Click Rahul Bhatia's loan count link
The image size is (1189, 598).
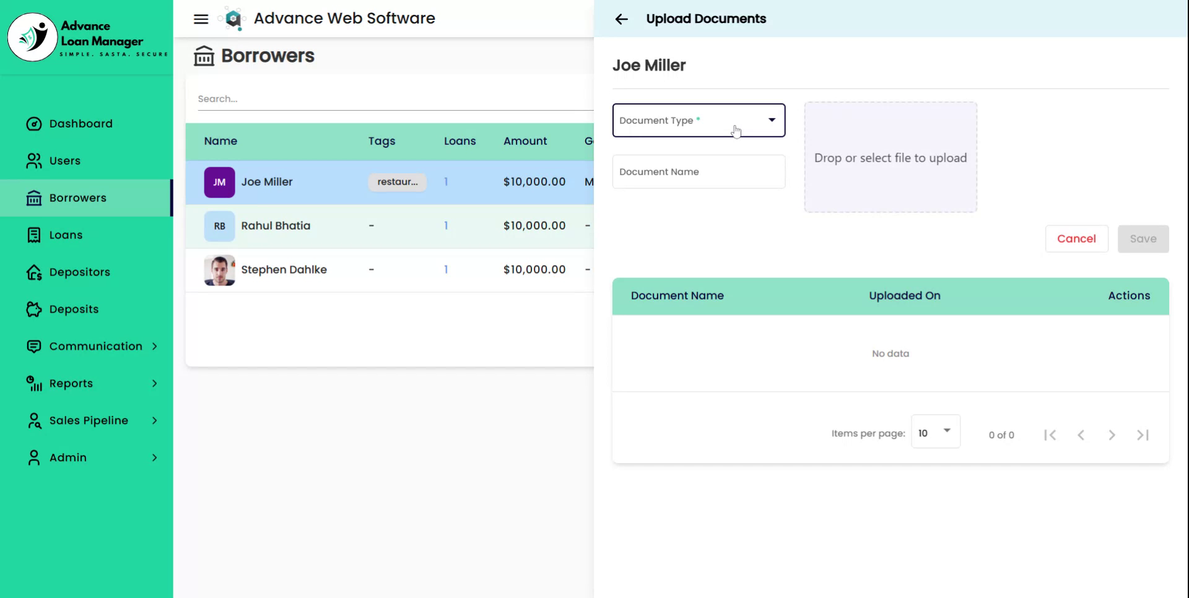[x=446, y=226]
